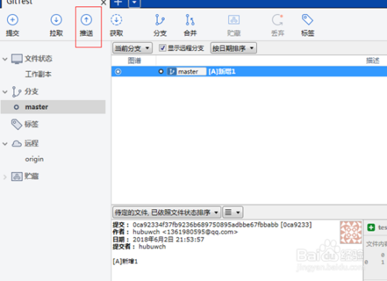
Task: Click the green added-file icon
Action: click(371, 228)
